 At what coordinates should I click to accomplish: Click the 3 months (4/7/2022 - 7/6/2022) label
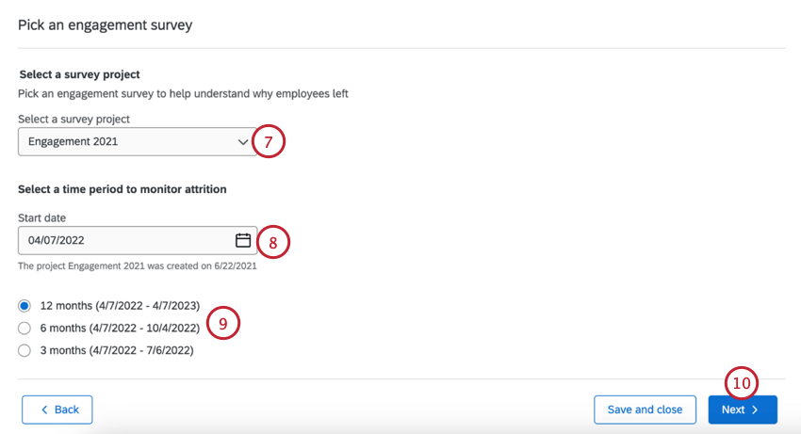pos(117,351)
